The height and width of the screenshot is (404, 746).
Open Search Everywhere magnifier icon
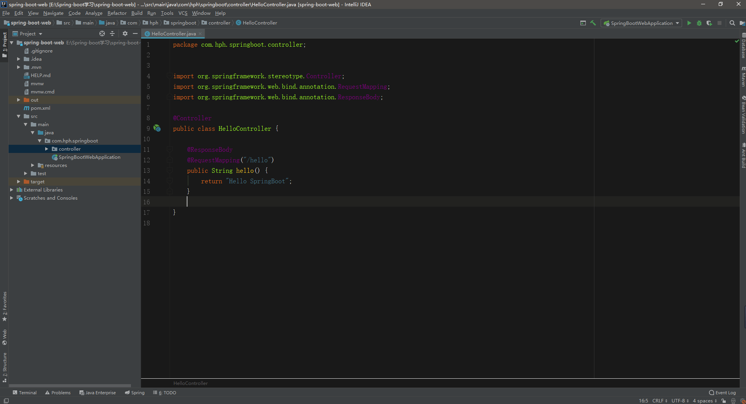[x=732, y=23]
